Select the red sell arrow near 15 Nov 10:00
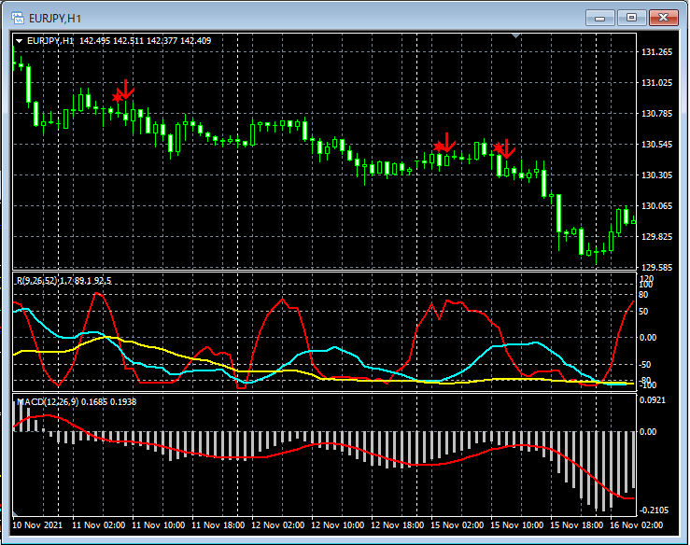This screenshot has height=545, width=690. [509, 148]
